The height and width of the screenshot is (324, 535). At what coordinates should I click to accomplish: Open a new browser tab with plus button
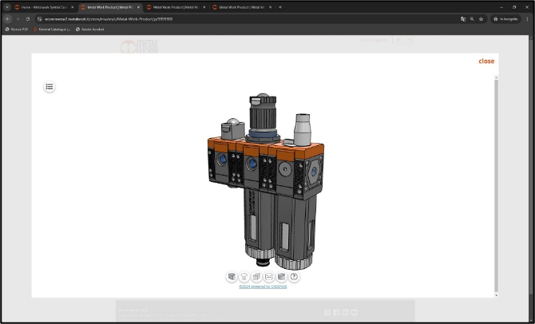[x=280, y=6]
